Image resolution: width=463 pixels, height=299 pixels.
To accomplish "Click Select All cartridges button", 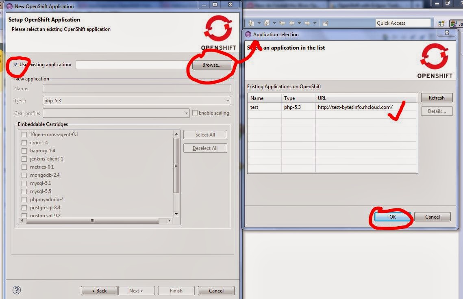I will [205, 134].
